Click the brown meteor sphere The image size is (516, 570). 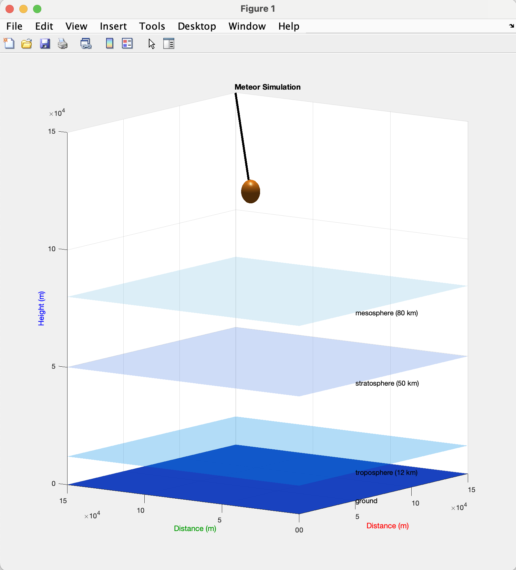point(250,191)
